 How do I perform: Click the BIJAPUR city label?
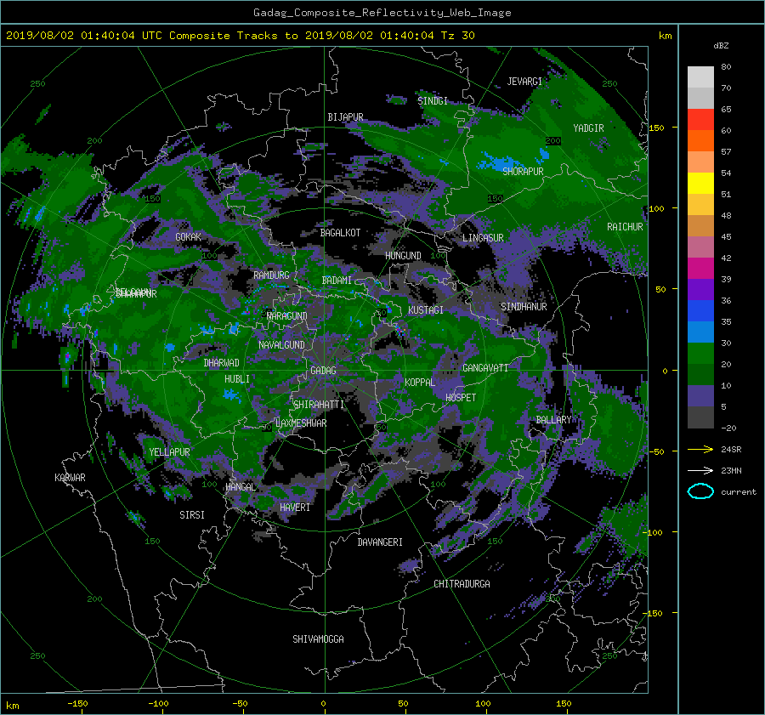[345, 117]
